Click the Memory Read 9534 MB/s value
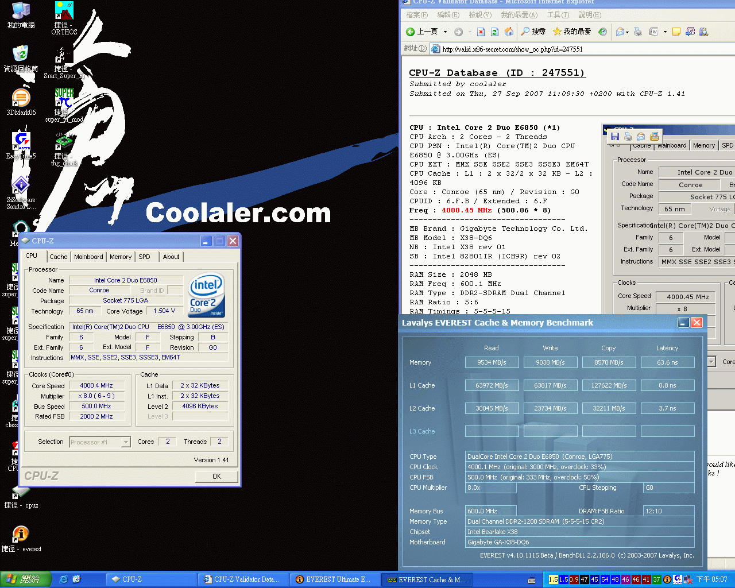The height and width of the screenshot is (588, 735). [492, 362]
